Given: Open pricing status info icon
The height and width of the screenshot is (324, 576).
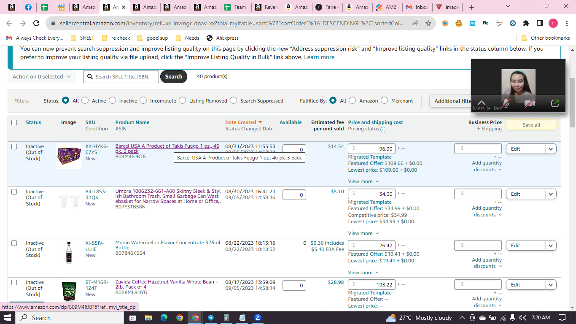Looking at the screenshot, I should 383,129.
